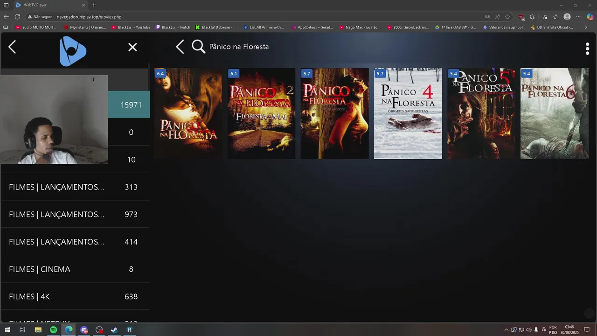This screenshot has height=336, width=597.
Task: Click the 6.1 rating badge
Action: point(233,74)
